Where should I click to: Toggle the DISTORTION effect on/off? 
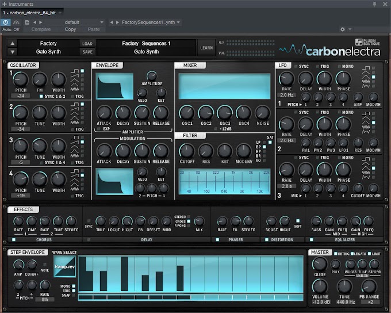[267, 239]
